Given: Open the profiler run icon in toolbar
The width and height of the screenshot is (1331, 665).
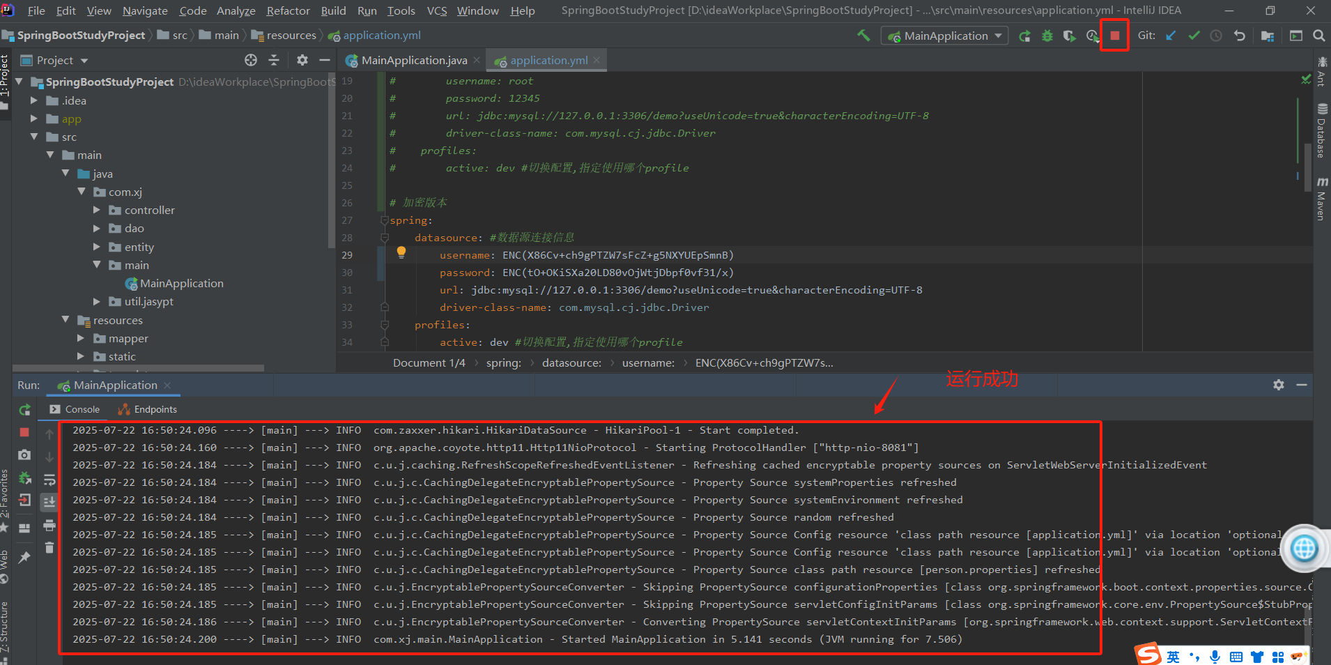Looking at the screenshot, I should (1092, 36).
